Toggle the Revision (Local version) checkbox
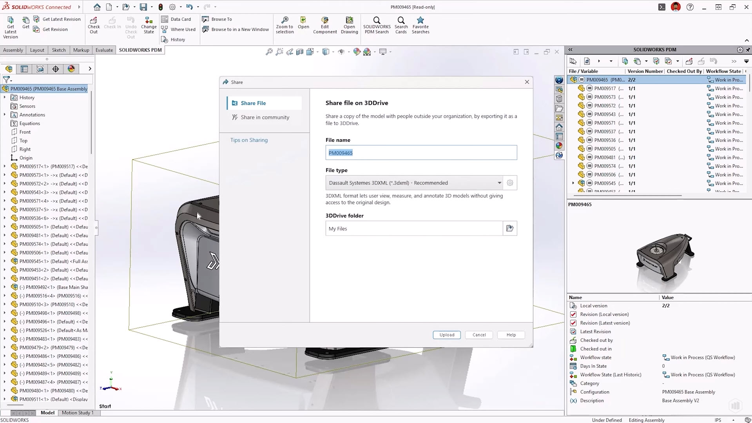The width and height of the screenshot is (752, 423). [573, 314]
